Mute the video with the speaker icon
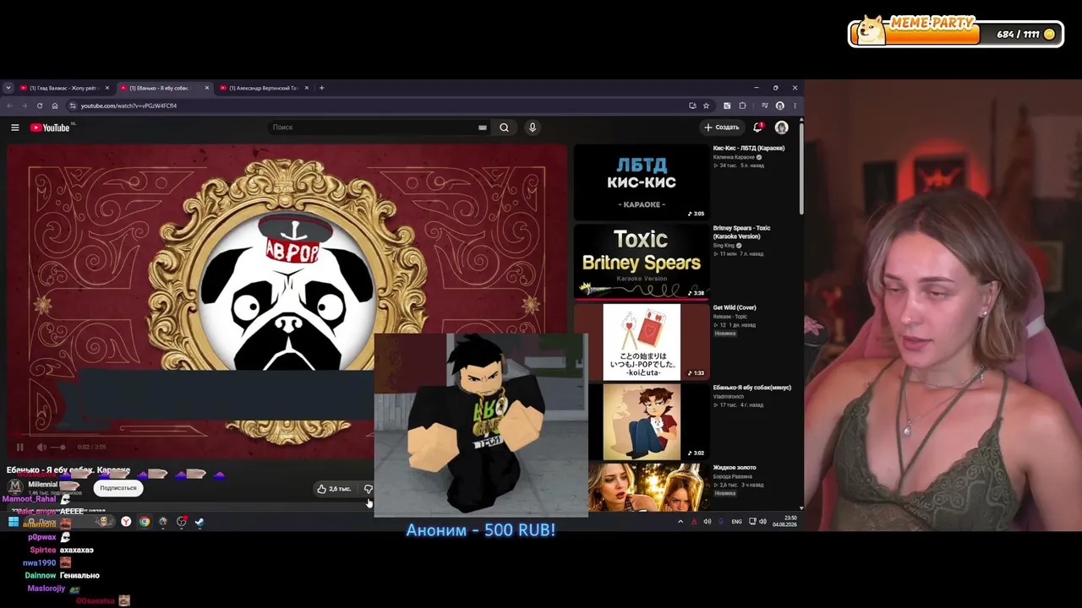This screenshot has height=608, width=1082. pos(41,447)
